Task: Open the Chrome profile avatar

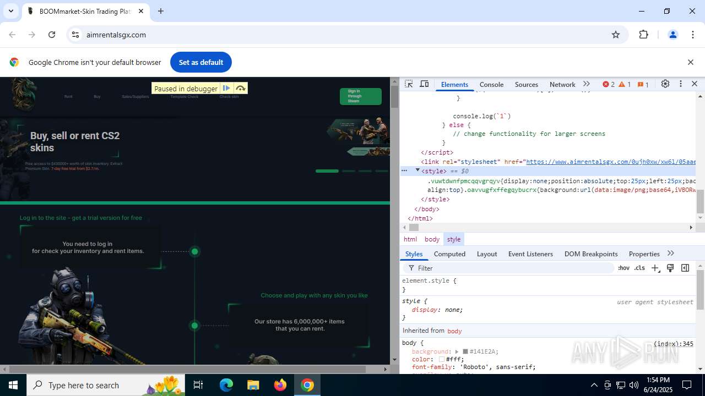Action: 673,35
